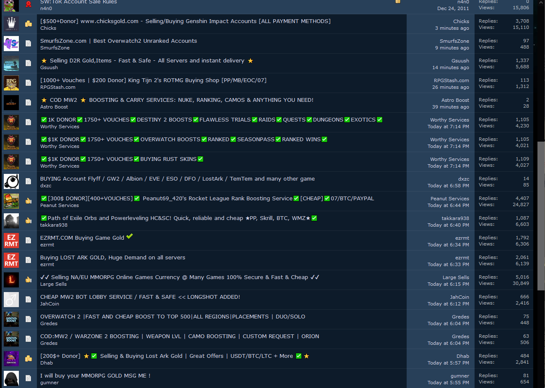The height and width of the screenshot is (388, 545).
Task: Open I will buy your MMORPG GOLD thread
Action: tap(95, 375)
